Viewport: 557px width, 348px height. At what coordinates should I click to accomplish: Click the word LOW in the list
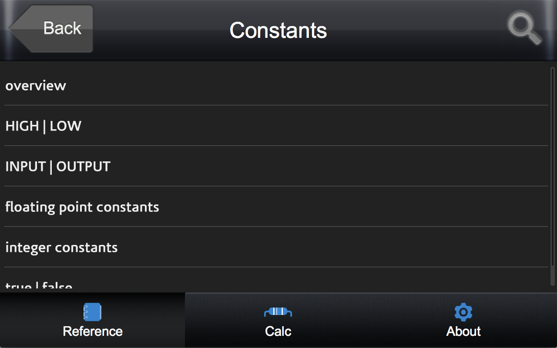coord(66,126)
